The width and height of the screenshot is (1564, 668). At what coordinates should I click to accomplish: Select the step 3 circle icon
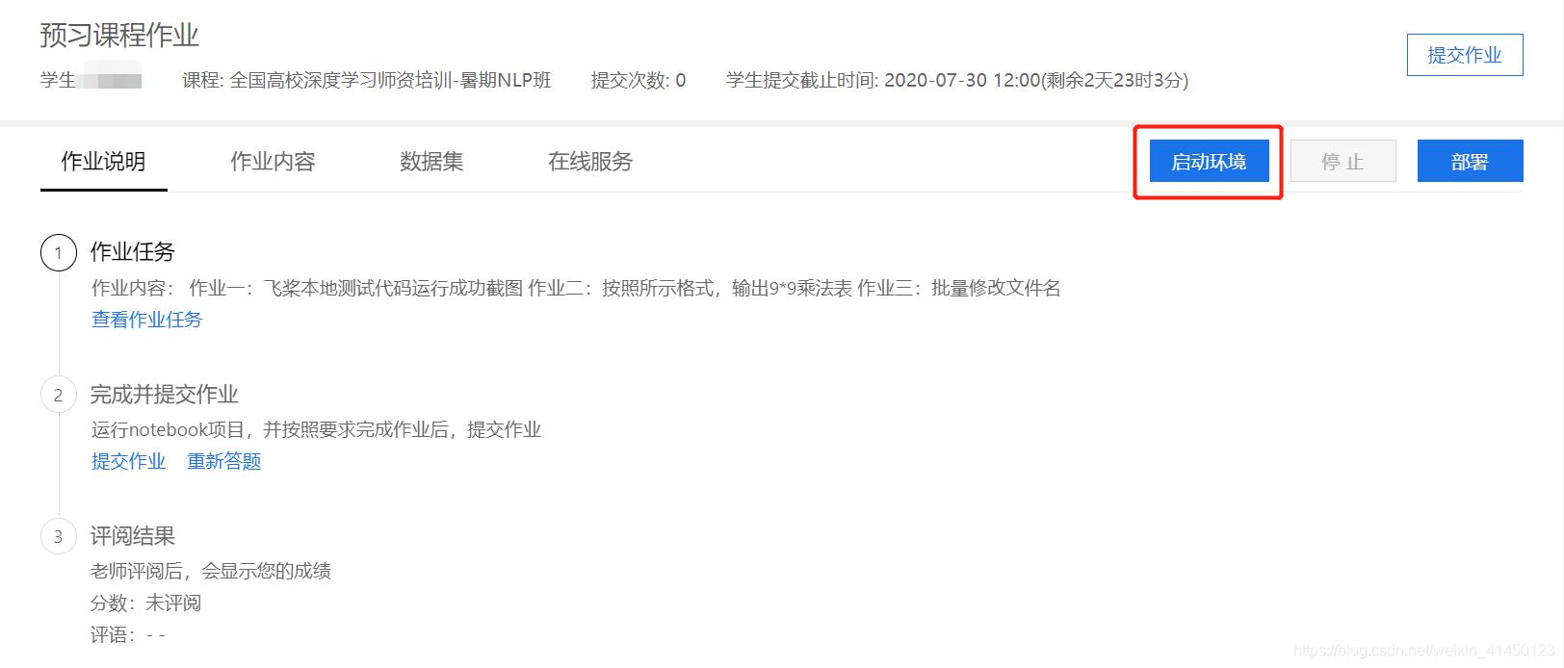pyautogui.click(x=59, y=536)
